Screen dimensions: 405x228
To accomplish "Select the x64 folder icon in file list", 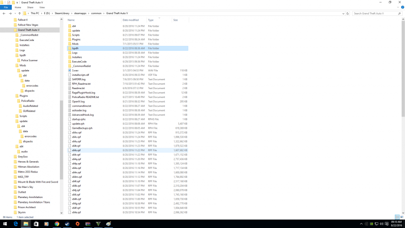I will pyautogui.click(x=70, y=26).
